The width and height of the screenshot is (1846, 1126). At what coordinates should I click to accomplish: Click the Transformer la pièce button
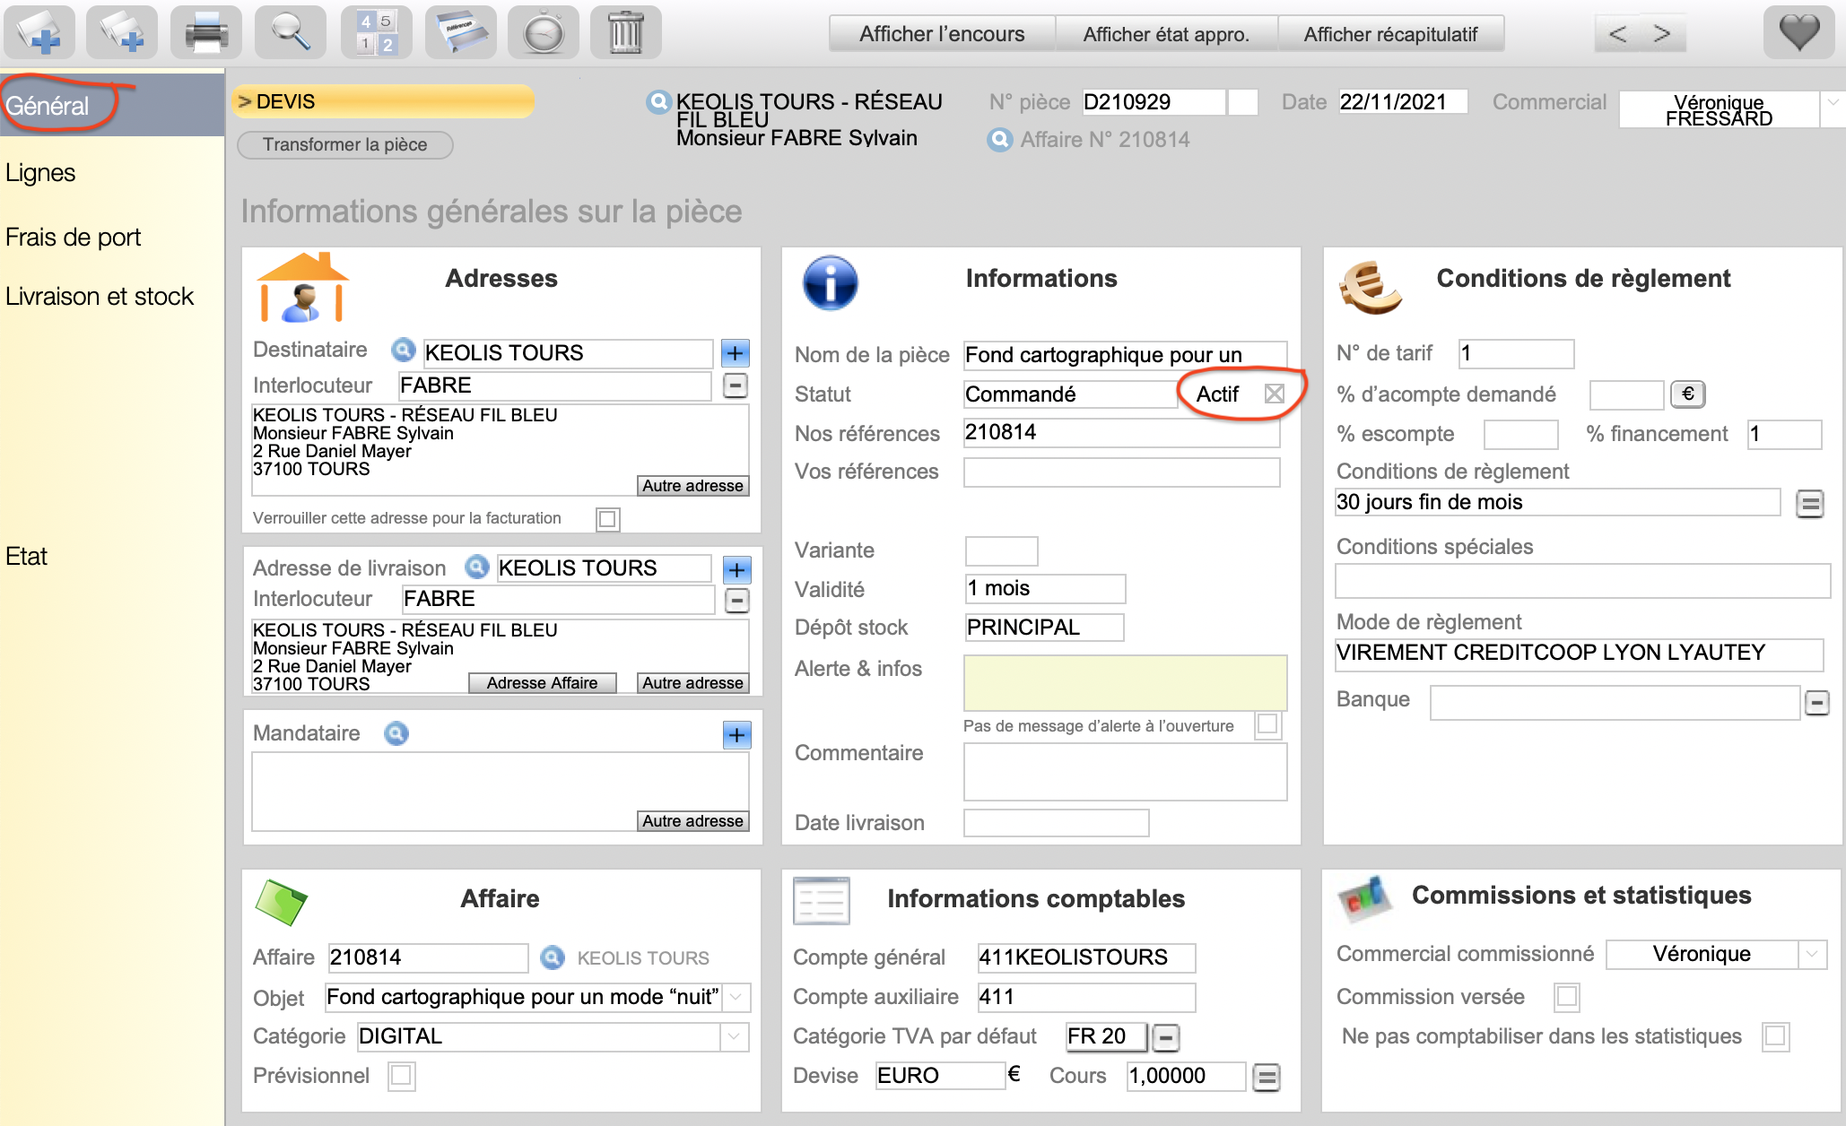(x=344, y=144)
